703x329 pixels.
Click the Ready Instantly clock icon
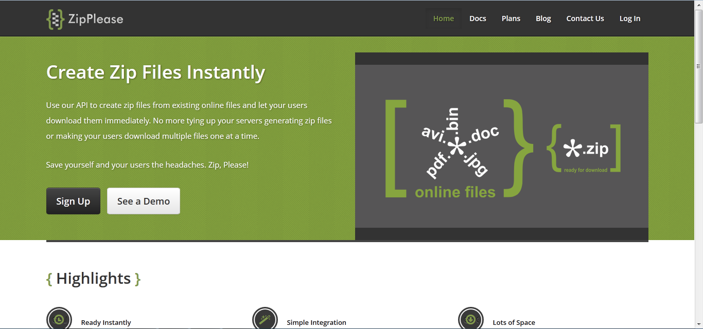click(59, 319)
